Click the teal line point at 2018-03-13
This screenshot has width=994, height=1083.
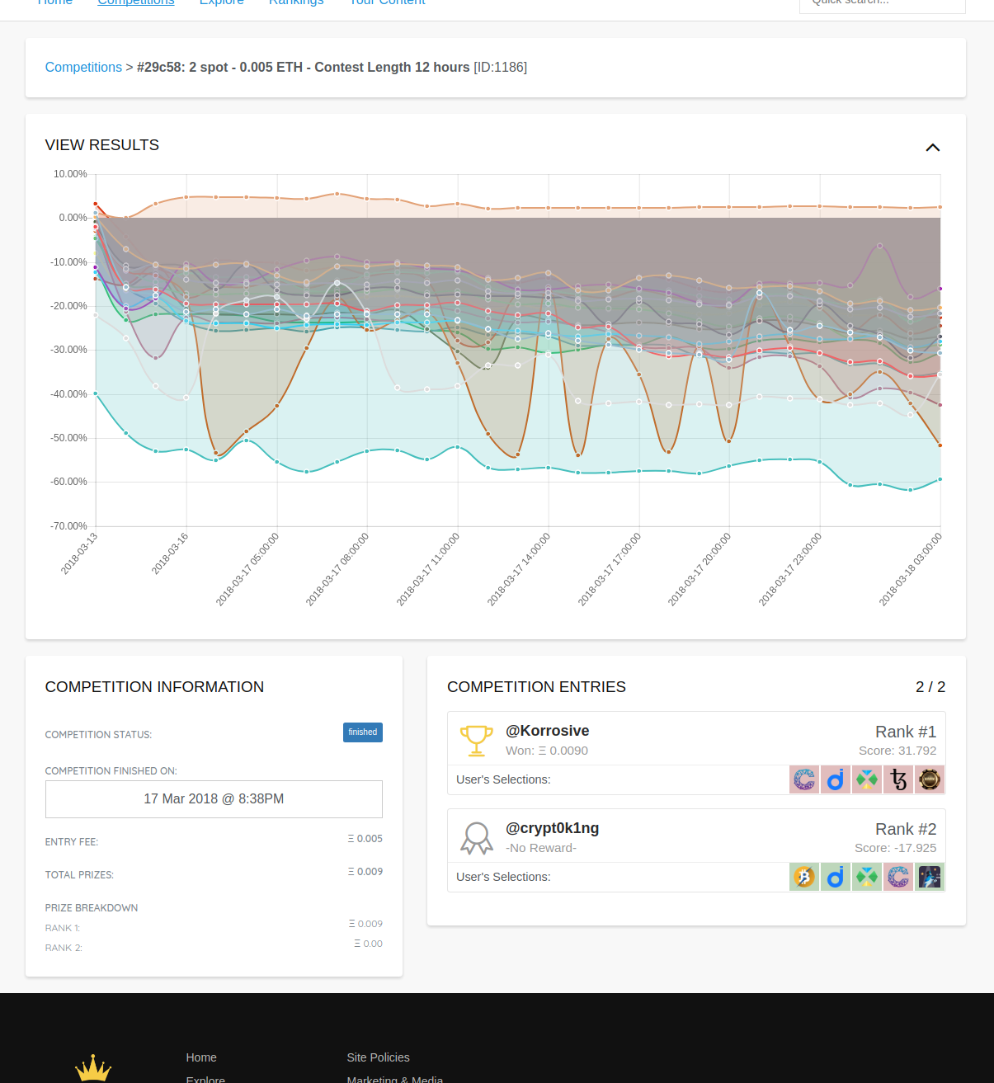(96, 393)
